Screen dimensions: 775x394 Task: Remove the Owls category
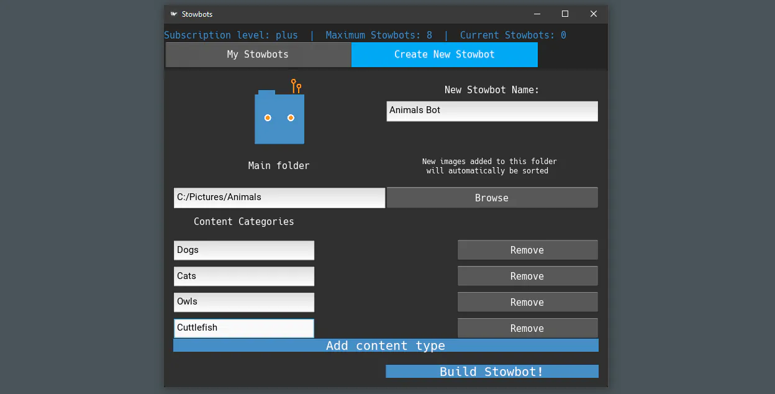tap(527, 302)
